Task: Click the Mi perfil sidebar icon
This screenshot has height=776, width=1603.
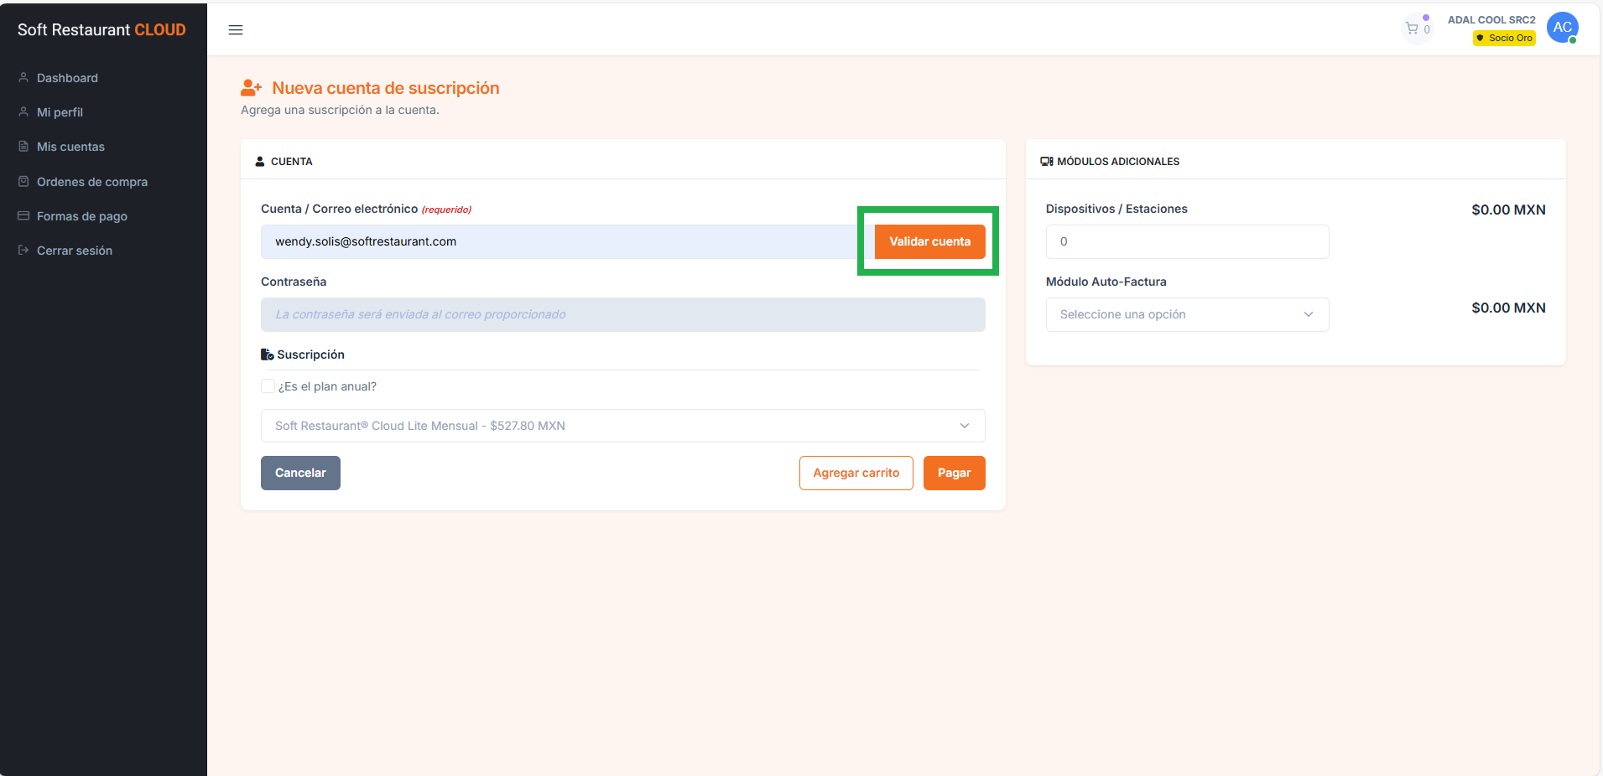Action: click(x=23, y=111)
